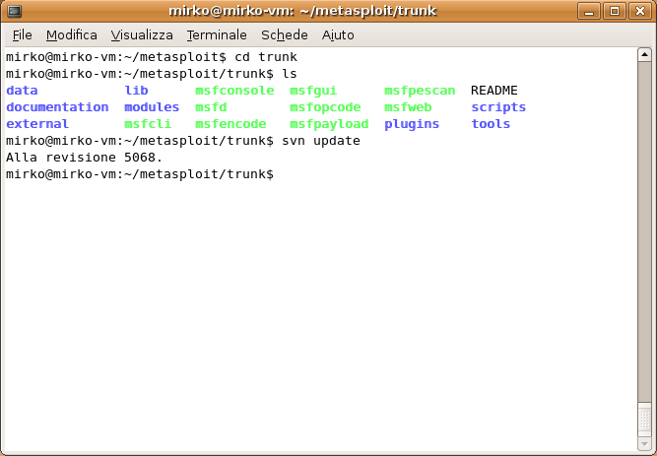Viewport: 657px width, 456px height.
Task: Open the Aiuto menu
Action: coord(338,34)
